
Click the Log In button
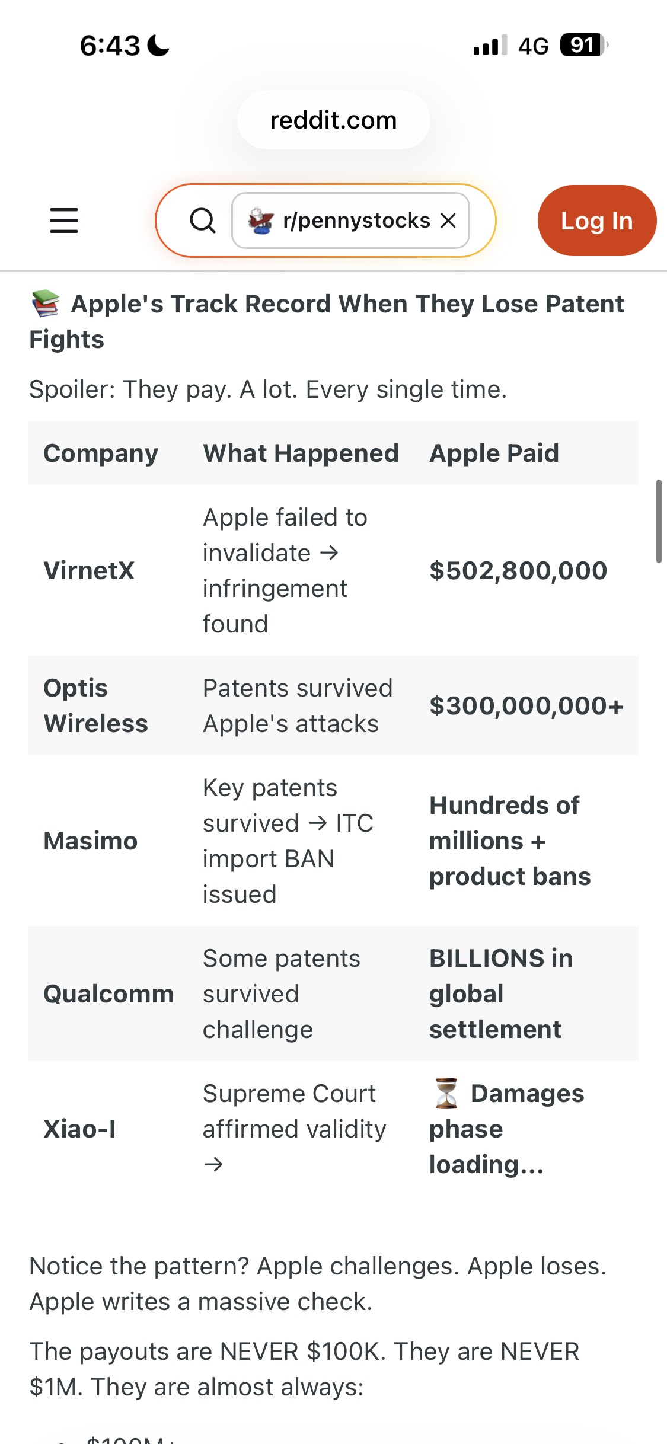point(597,221)
